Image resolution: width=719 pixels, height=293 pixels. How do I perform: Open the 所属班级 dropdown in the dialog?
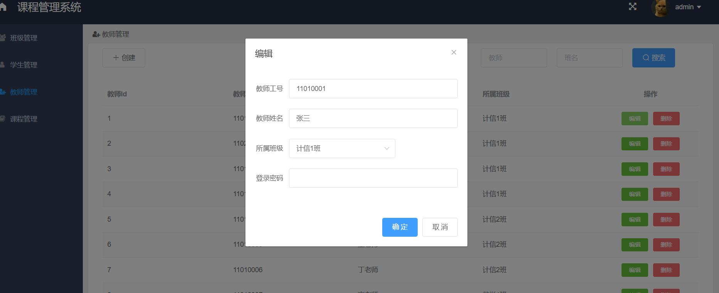tap(342, 148)
